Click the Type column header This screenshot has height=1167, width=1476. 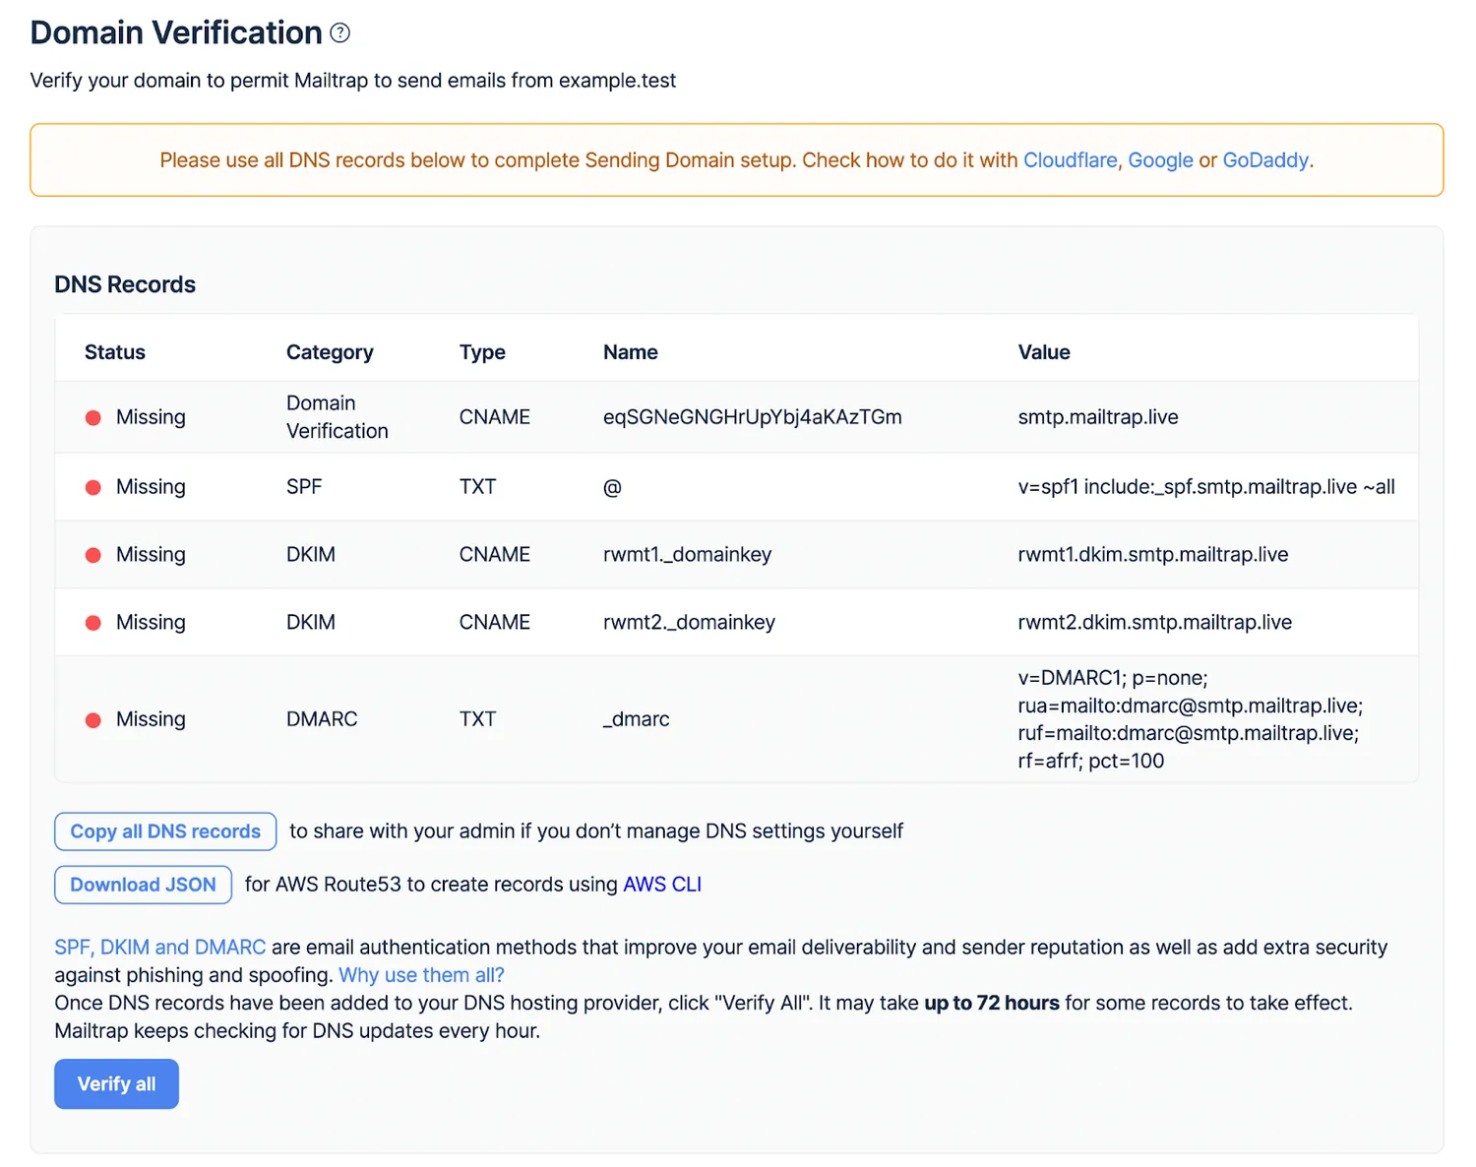(482, 352)
